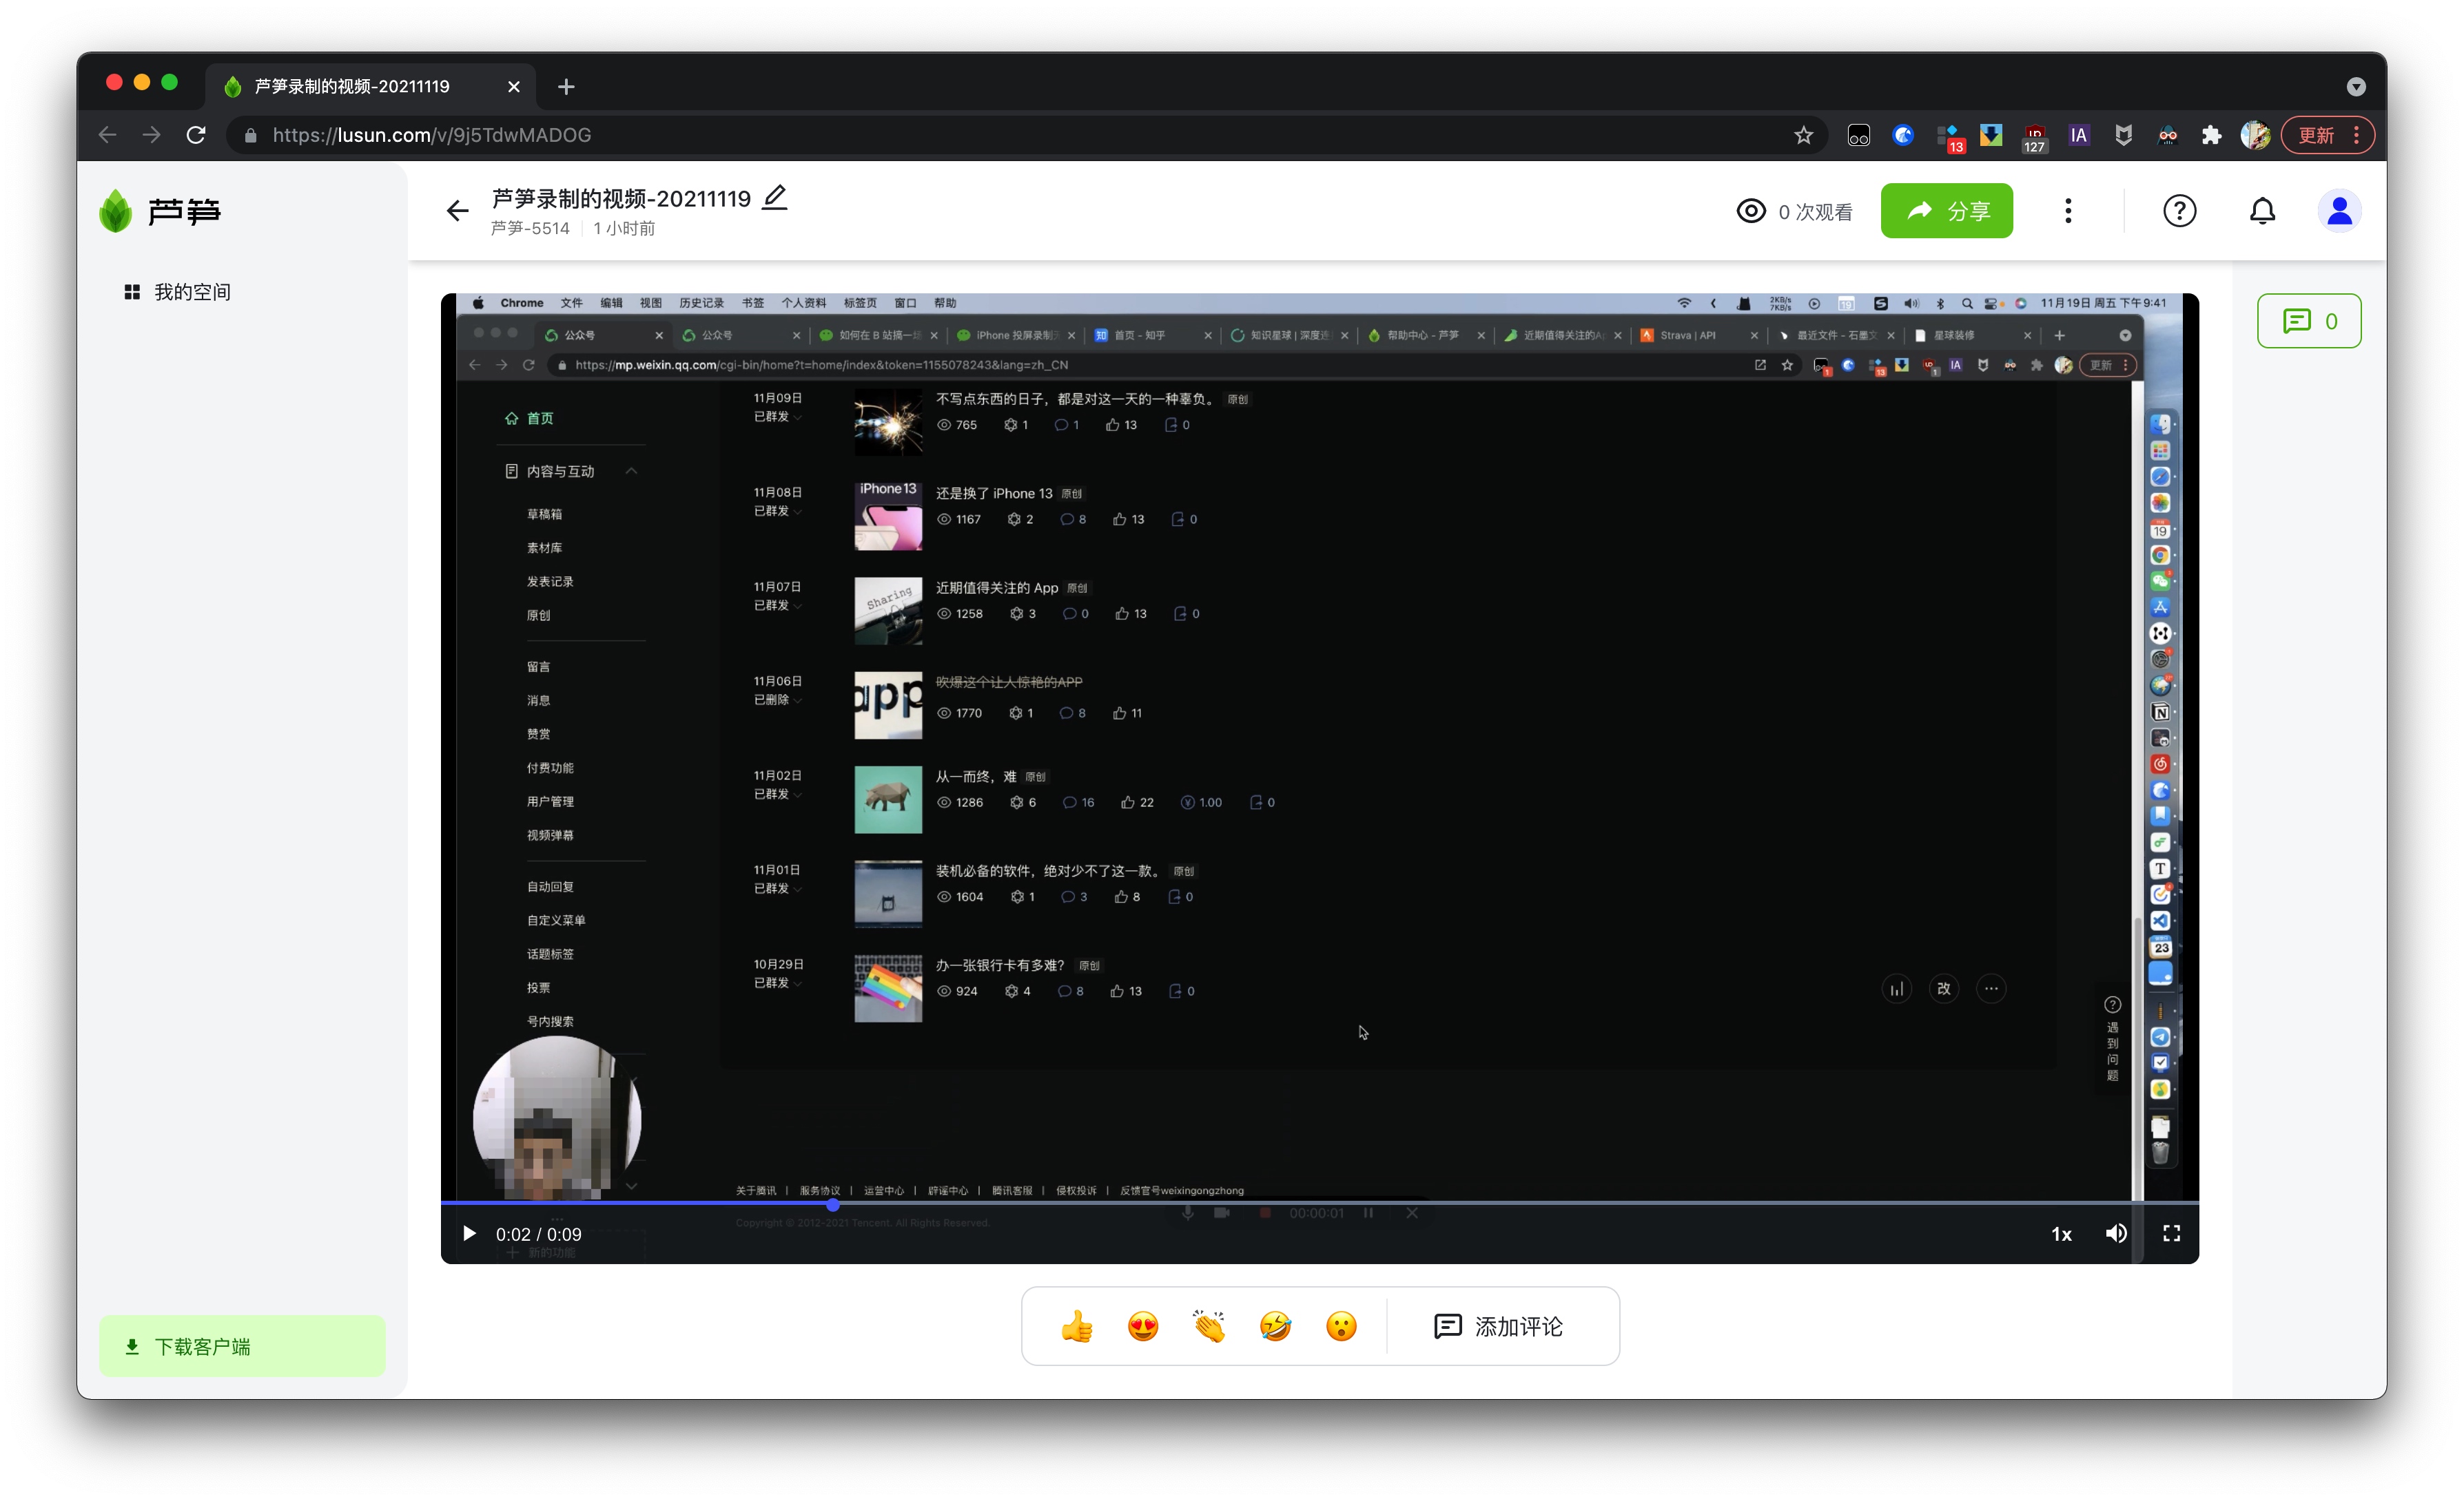Open the user profile avatar
This screenshot has width=2464, height=1501.
coord(2339,211)
